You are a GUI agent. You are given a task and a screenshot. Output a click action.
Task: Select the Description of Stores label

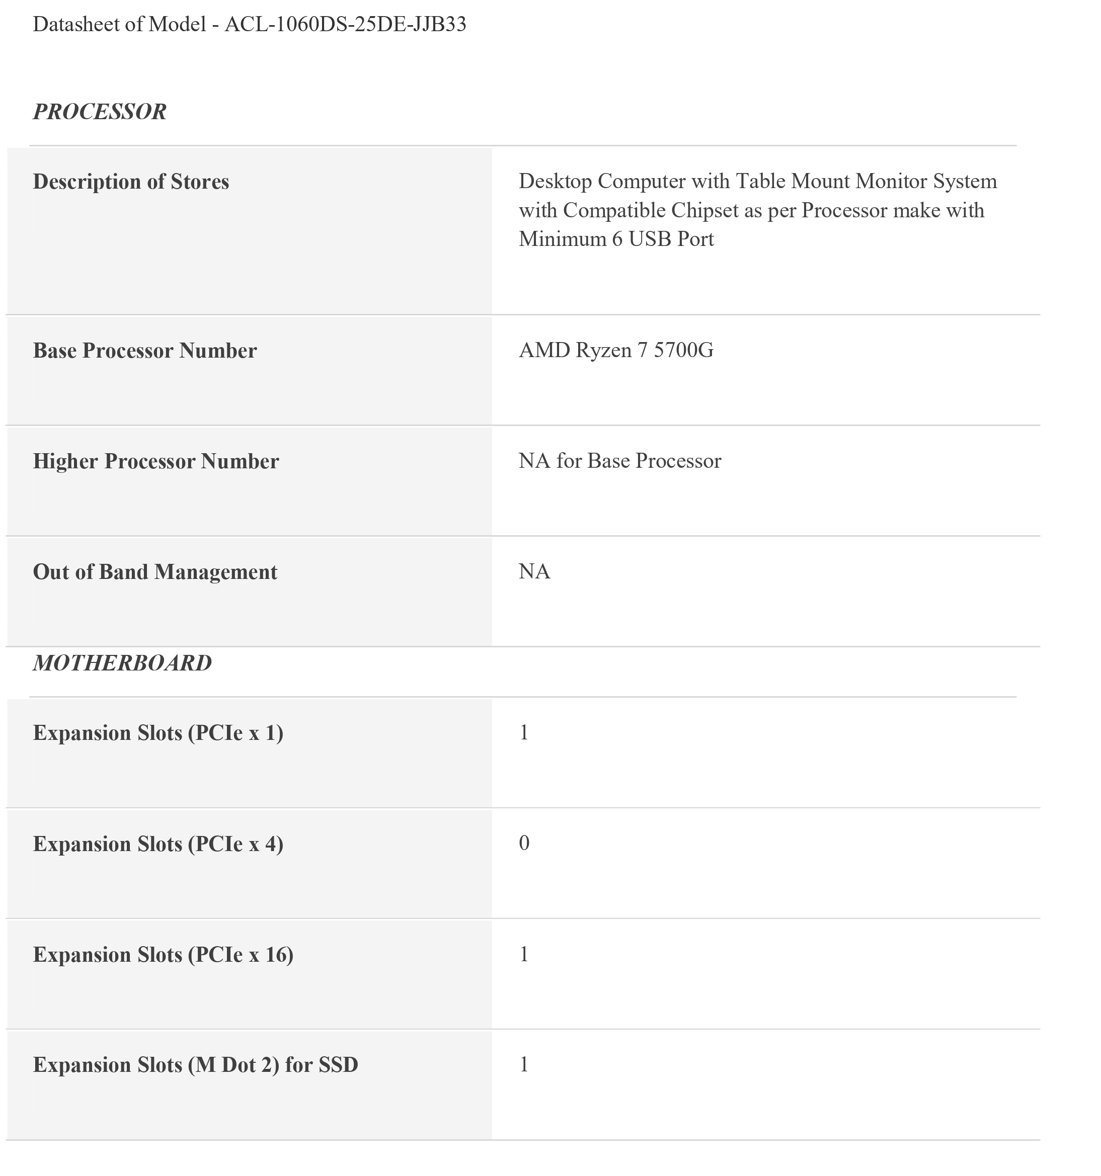point(131,182)
